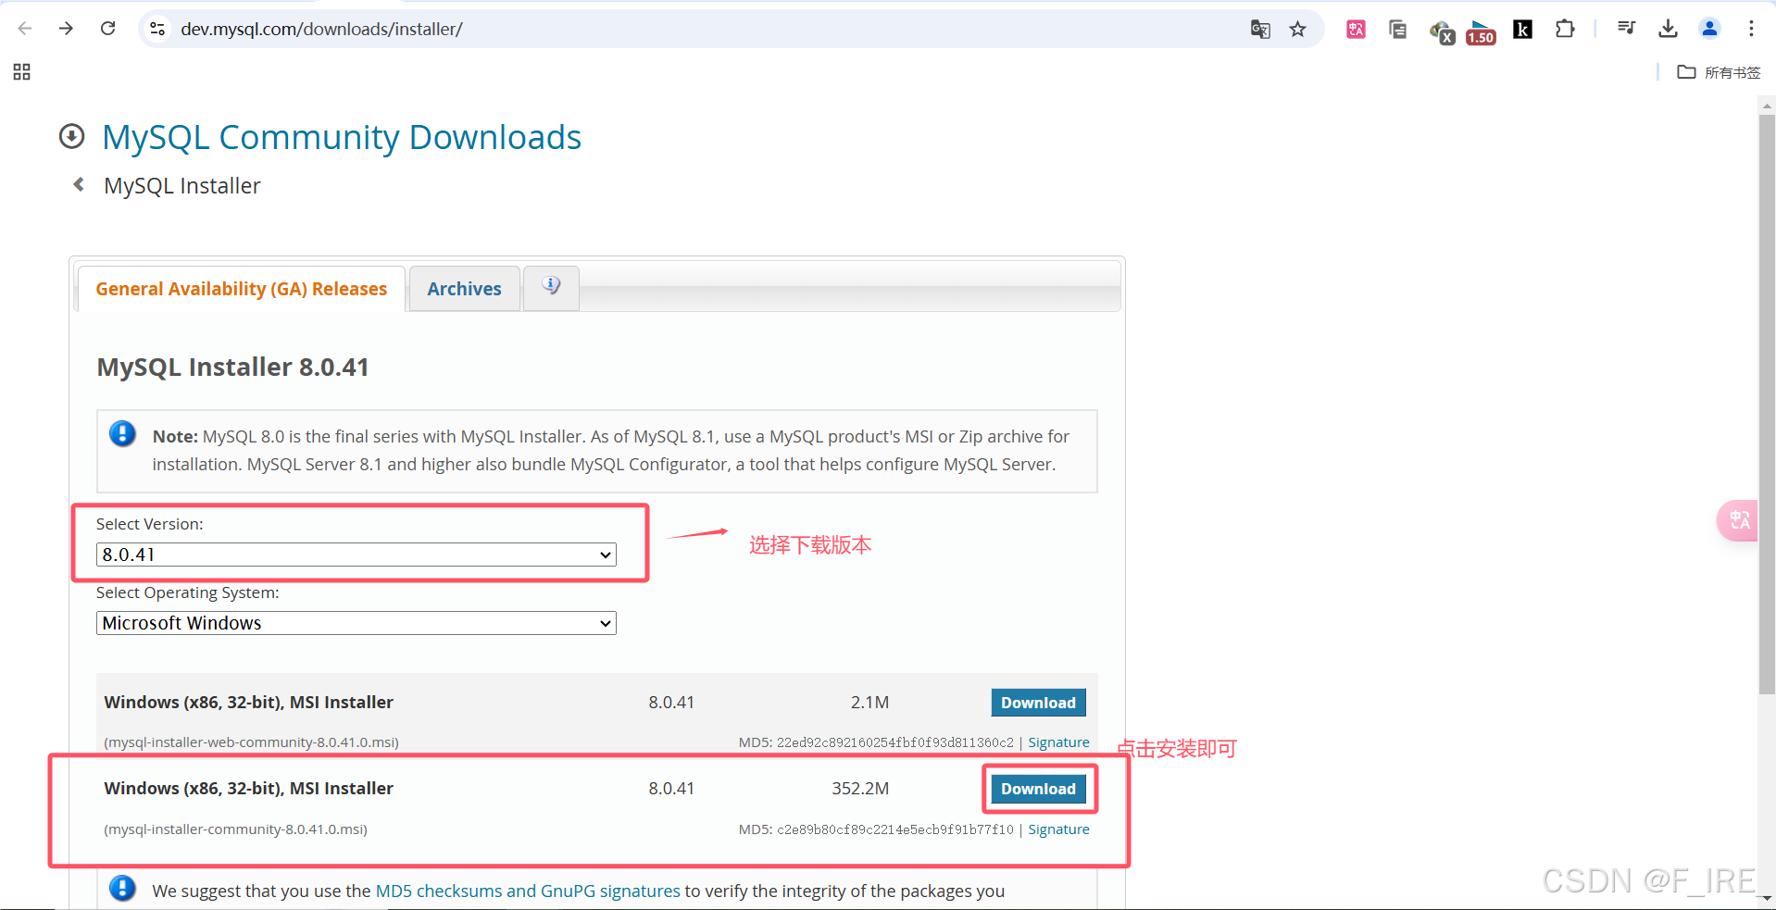
Task: Click the gray cloud extension with X badge
Action: pyautogui.click(x=1442, y=32)
